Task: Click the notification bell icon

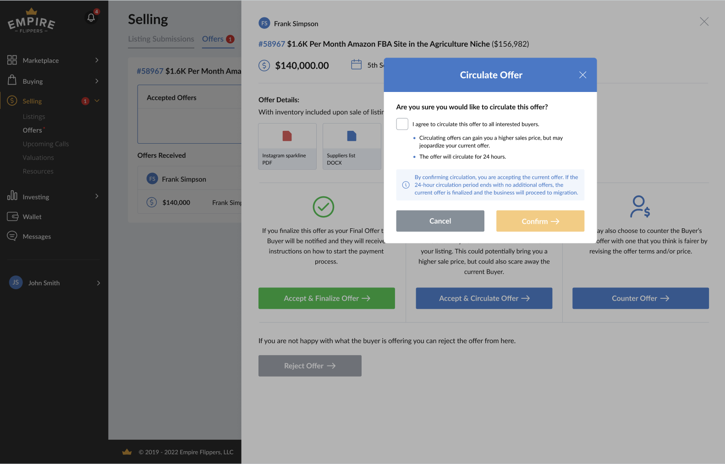Action: click(x=91, y=18)
